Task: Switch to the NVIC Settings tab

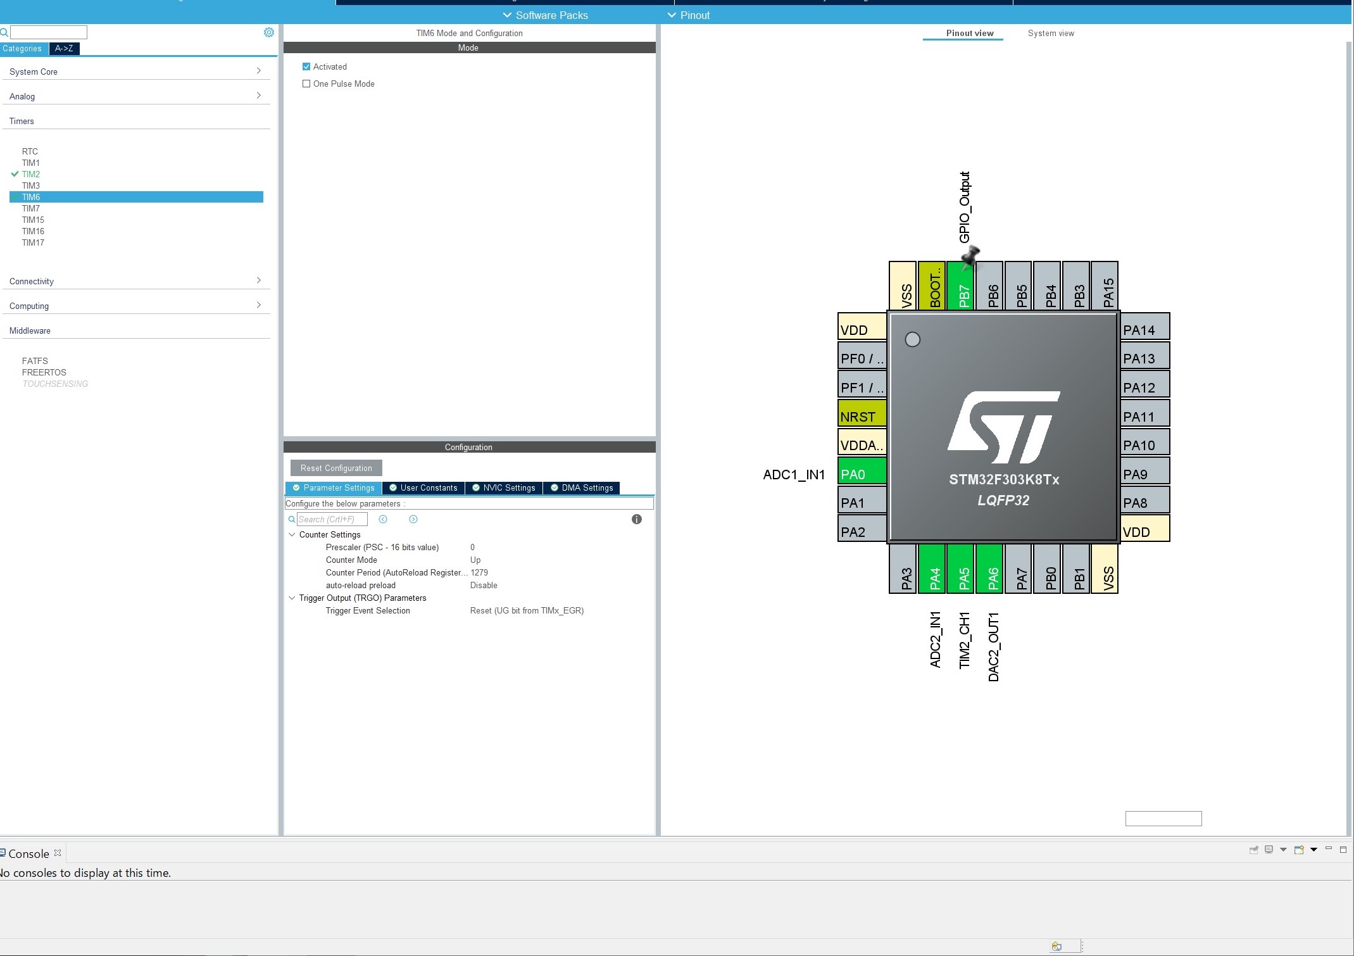Action: (504, 487)
